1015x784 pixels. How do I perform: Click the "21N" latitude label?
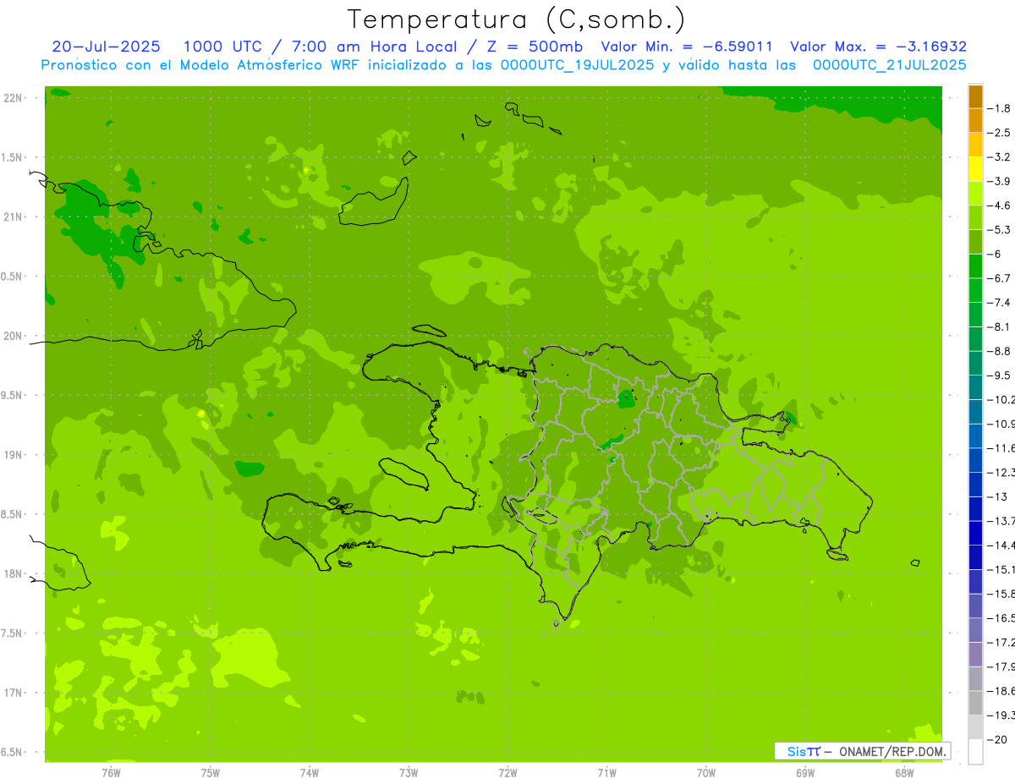13,217
